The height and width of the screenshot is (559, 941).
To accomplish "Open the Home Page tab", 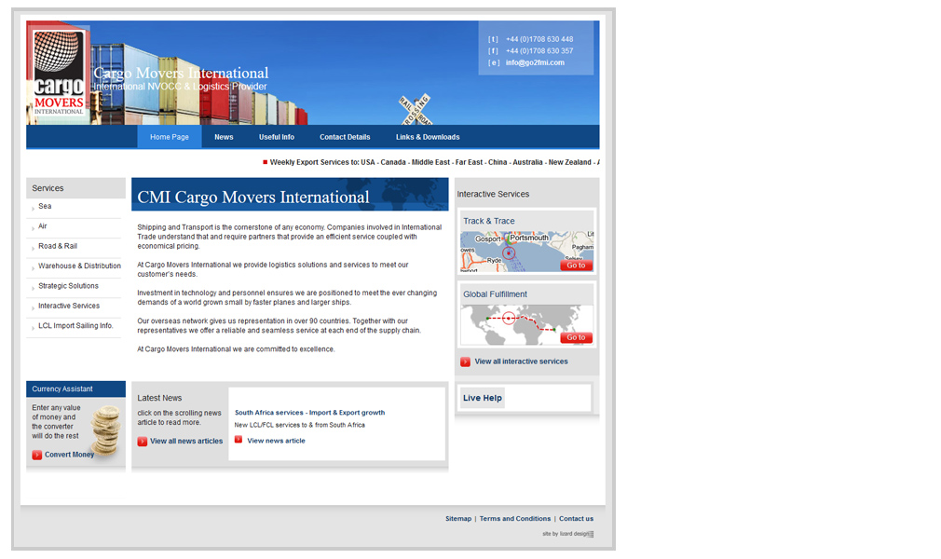I will (x=170, y=137).
